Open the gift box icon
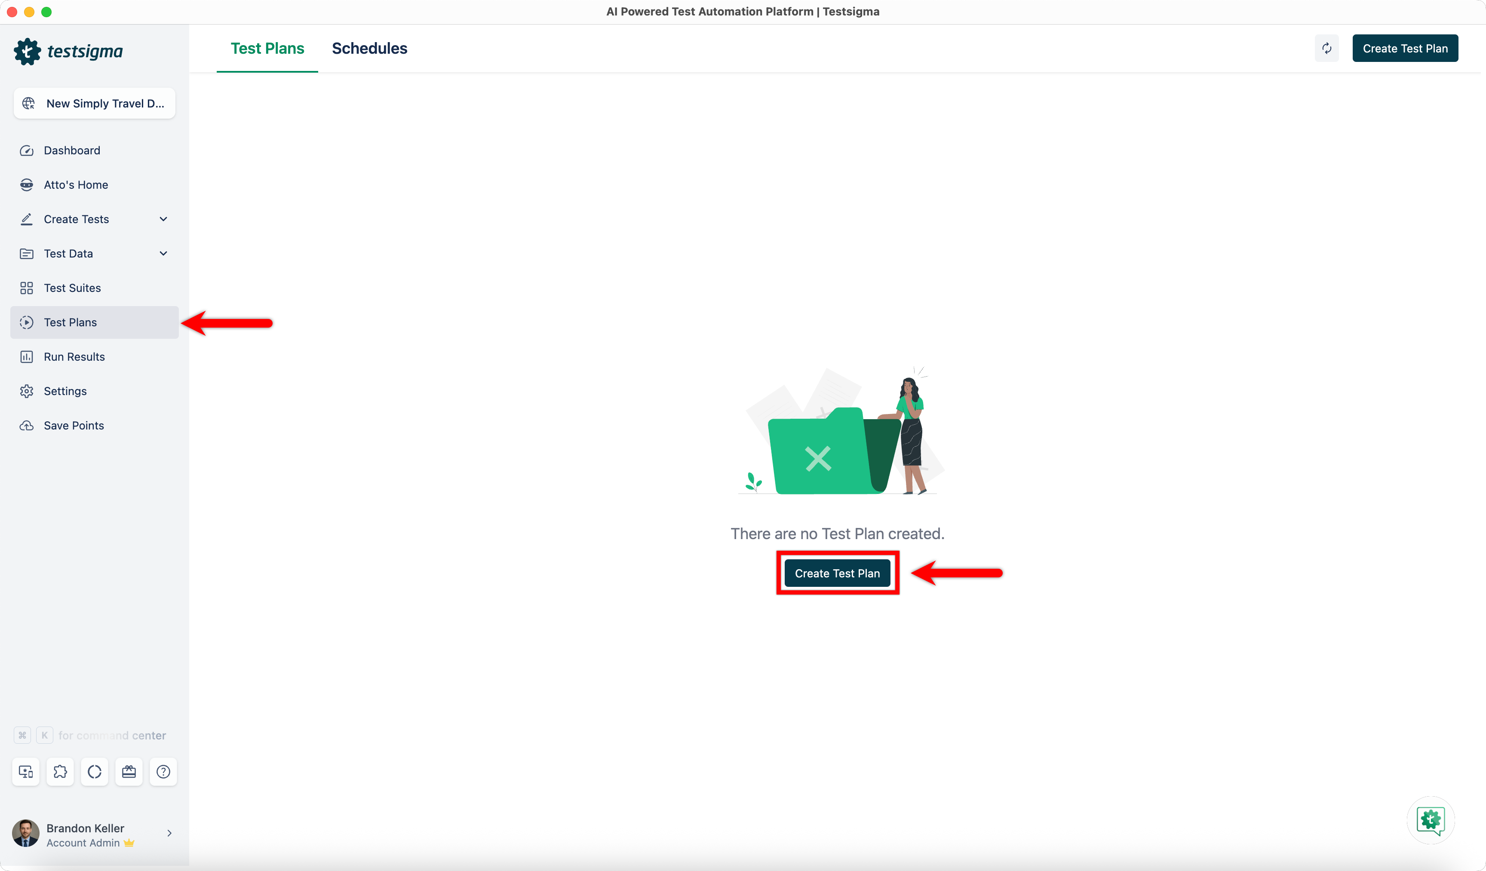Screen dimensions: 1486x871 click(129, 771)
